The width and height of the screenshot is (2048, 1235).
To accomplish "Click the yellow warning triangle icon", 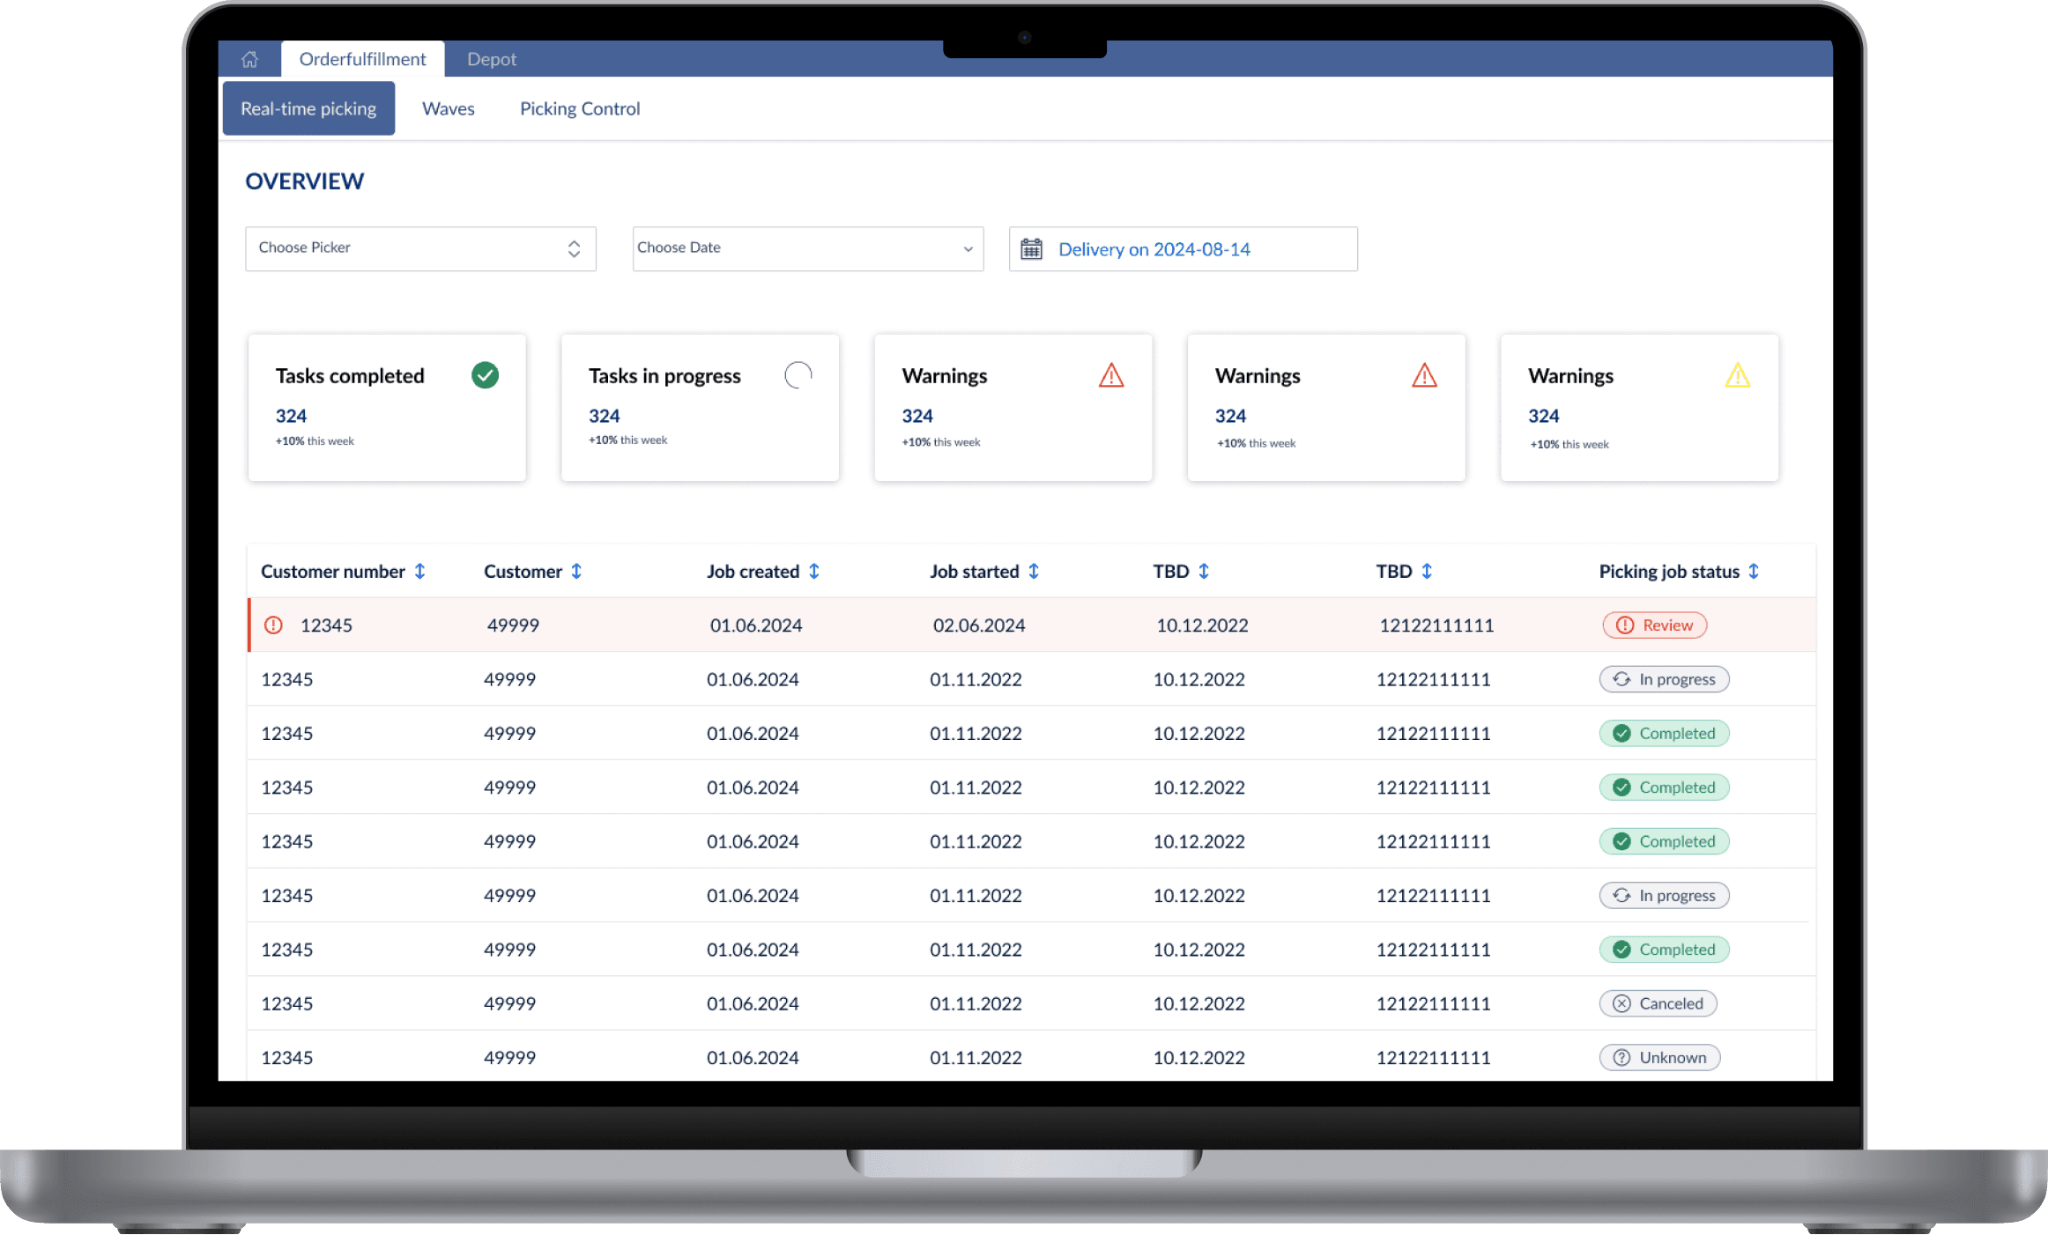I will [1737, 376].
